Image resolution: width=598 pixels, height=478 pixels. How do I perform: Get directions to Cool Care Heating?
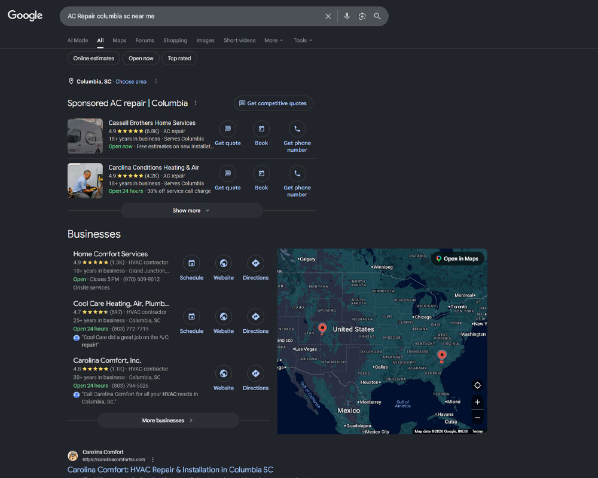[x=255, y=321]
